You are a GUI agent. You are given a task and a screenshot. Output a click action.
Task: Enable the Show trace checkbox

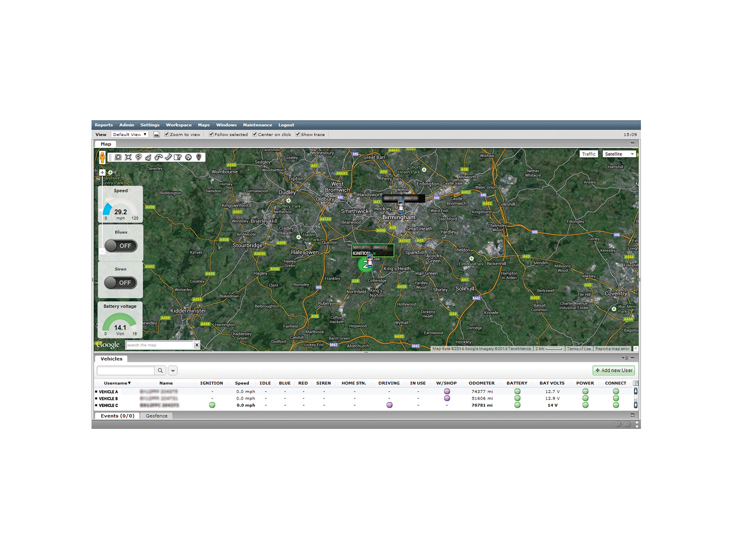tap(298, 134)
